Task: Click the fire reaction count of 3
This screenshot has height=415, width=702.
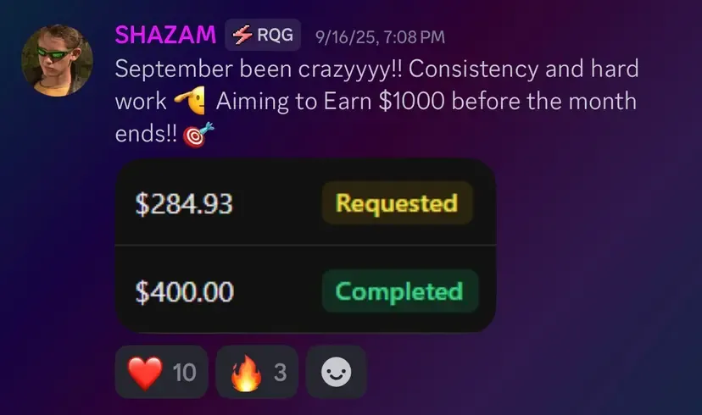Action: (281, 373)
